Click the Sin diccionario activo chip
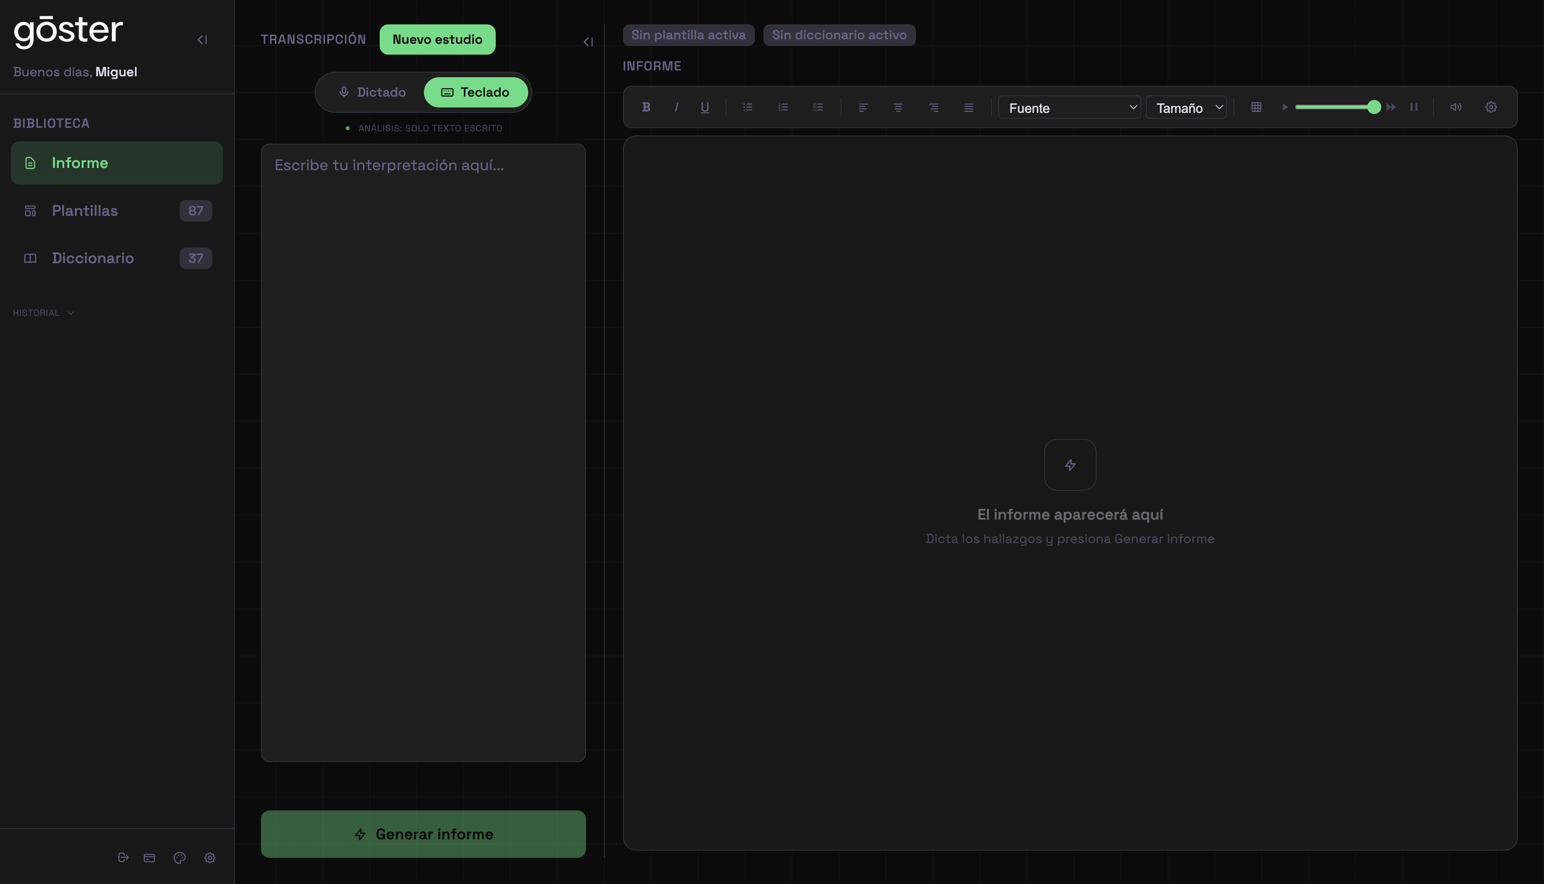1544x884 pixels. coord(839,35)
